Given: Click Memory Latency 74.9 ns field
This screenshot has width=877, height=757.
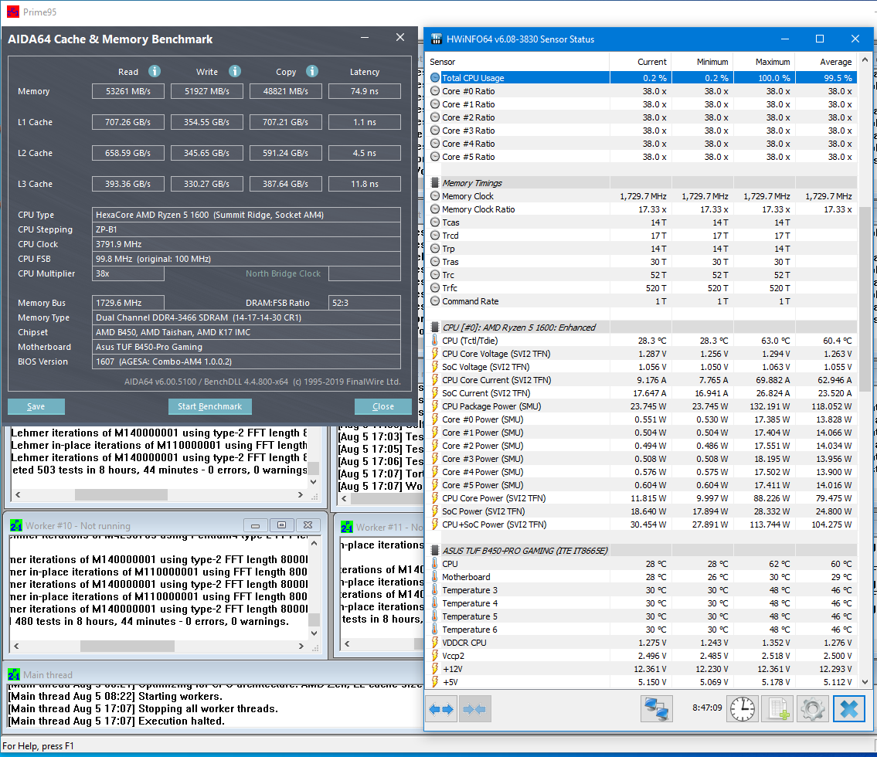Looking at the screenshot, I should click(365, 91).
